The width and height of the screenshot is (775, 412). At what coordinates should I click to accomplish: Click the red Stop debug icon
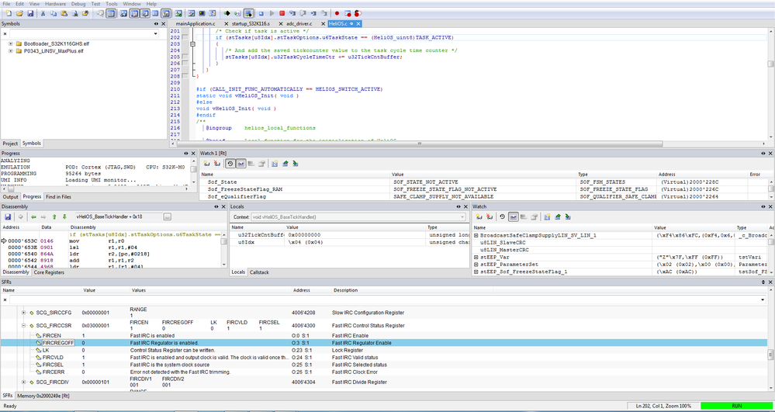click(x=281, y=13)
